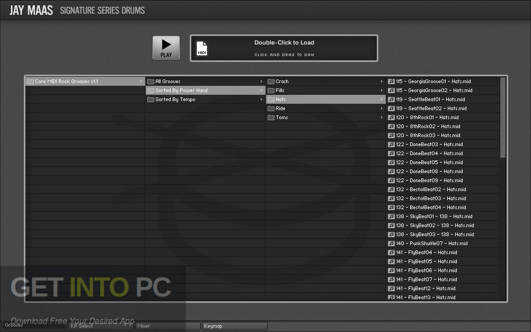
Task: Click music icon of 140 - PunkShuffle07 file
Action: pos(391,244)
